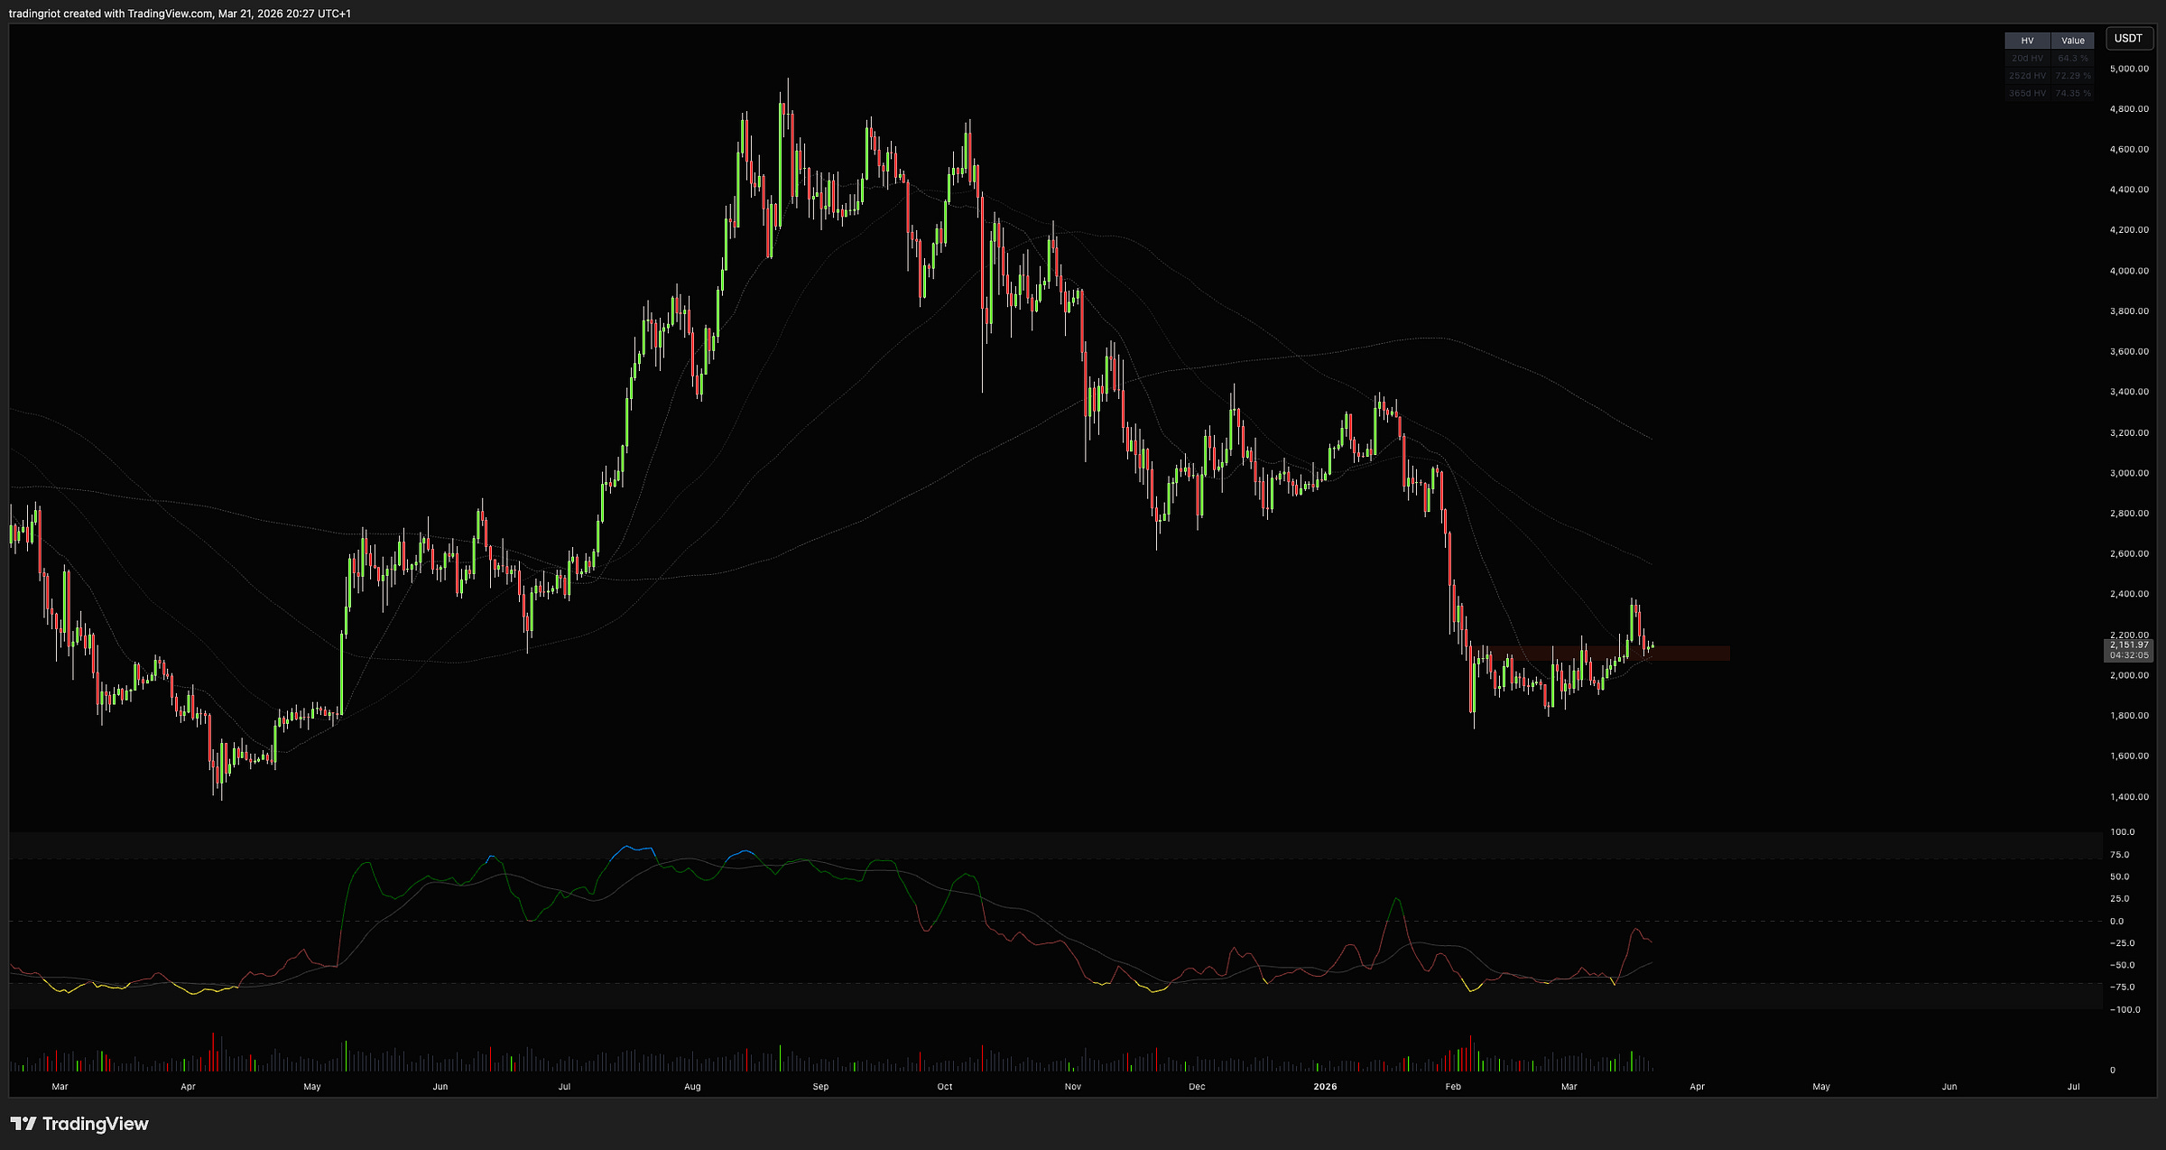Click the bar countdown timer 04:32:05

[2128, 655]
